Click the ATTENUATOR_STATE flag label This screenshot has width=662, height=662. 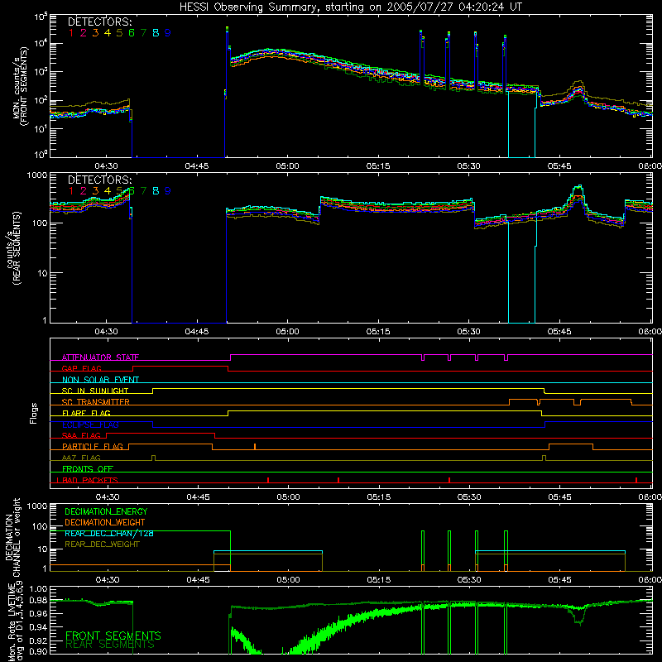click(x=100, y=357)
